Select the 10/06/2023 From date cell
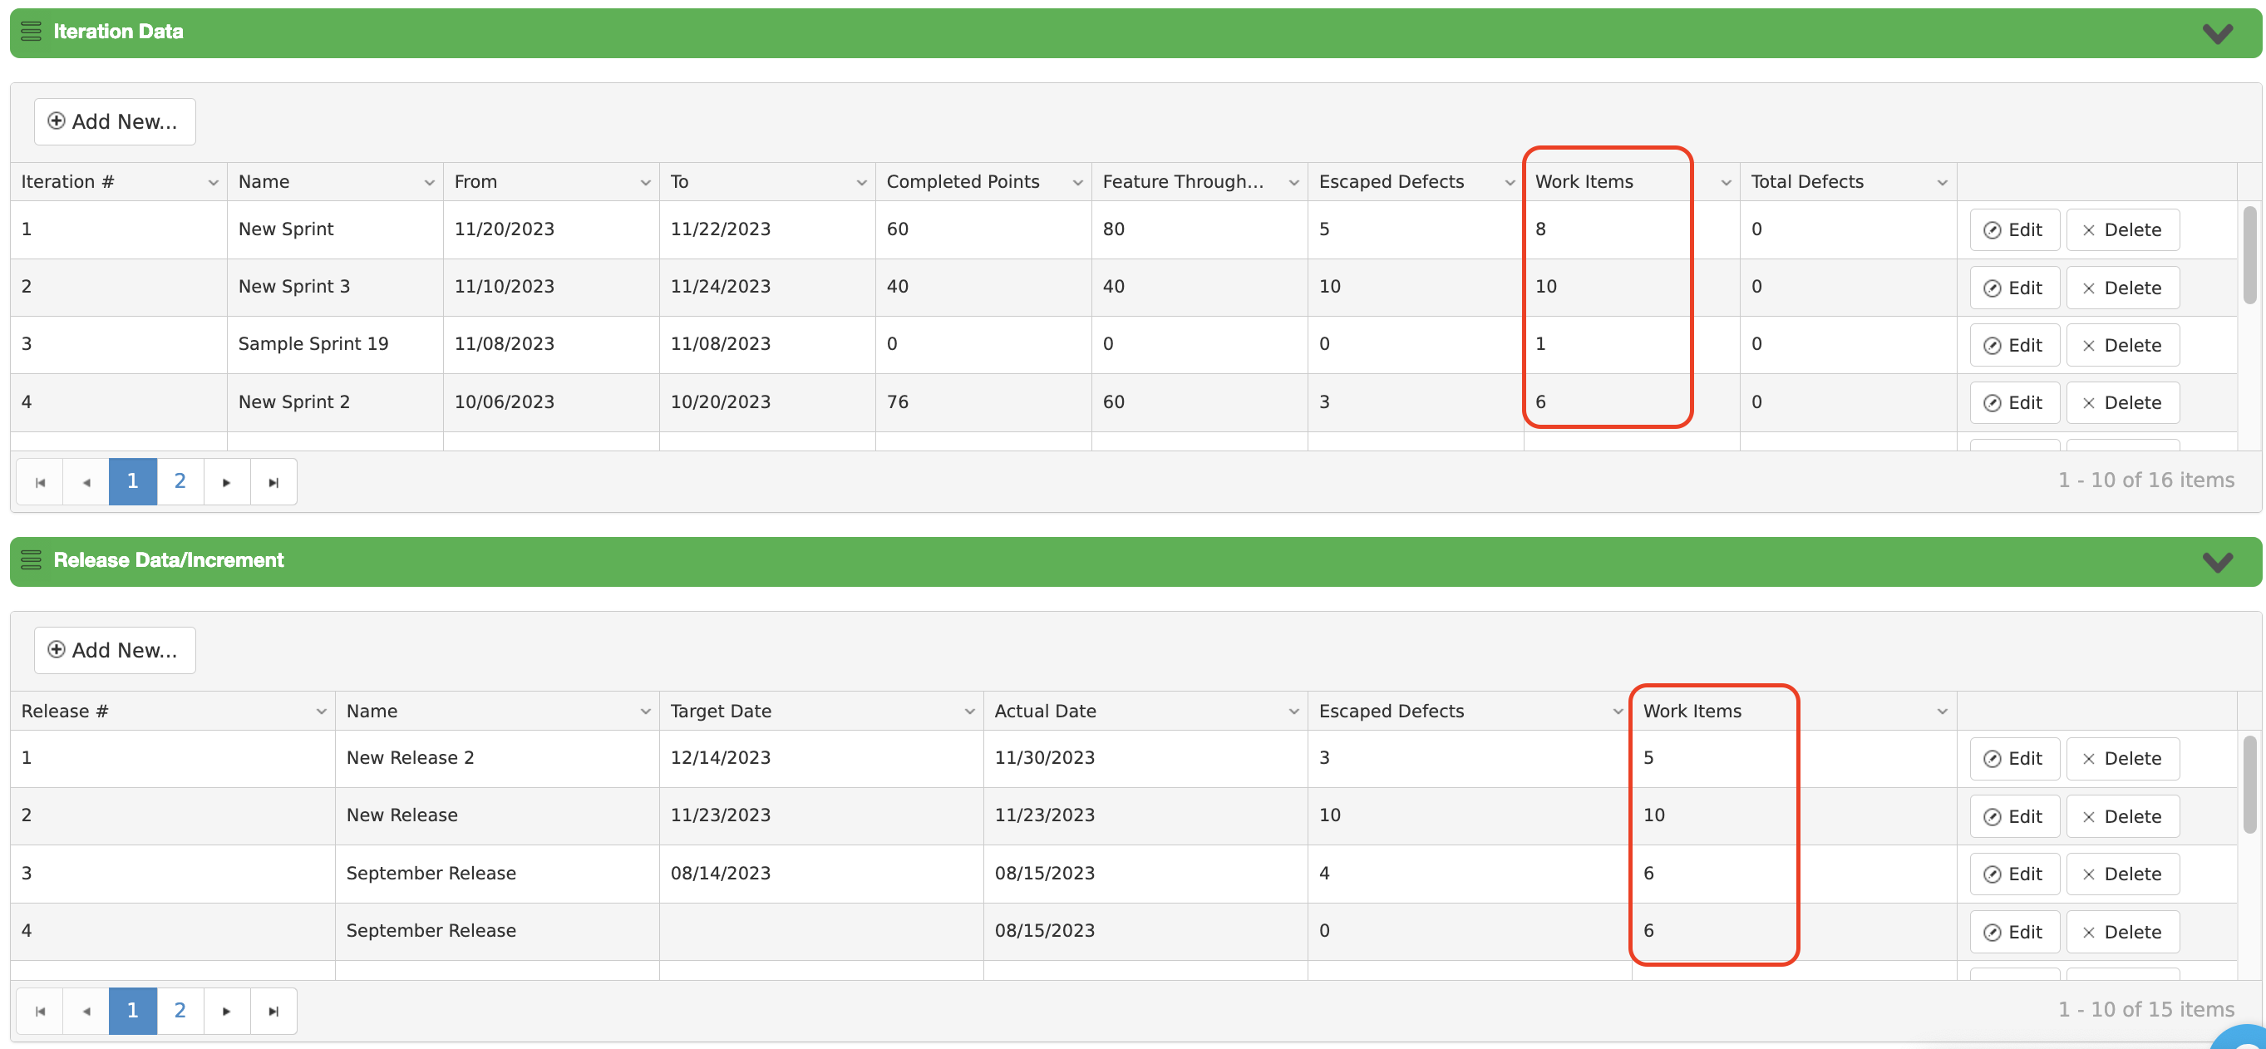The image size is (2266, 1049). [x=552, y=401]
